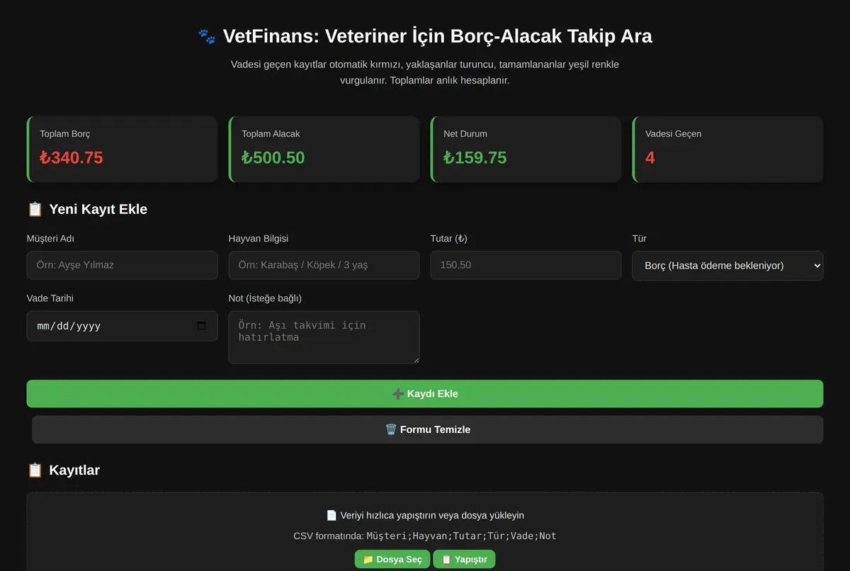Open the Tür dropdown
This screenshot has height=571, width=850.
pos(727,266)
